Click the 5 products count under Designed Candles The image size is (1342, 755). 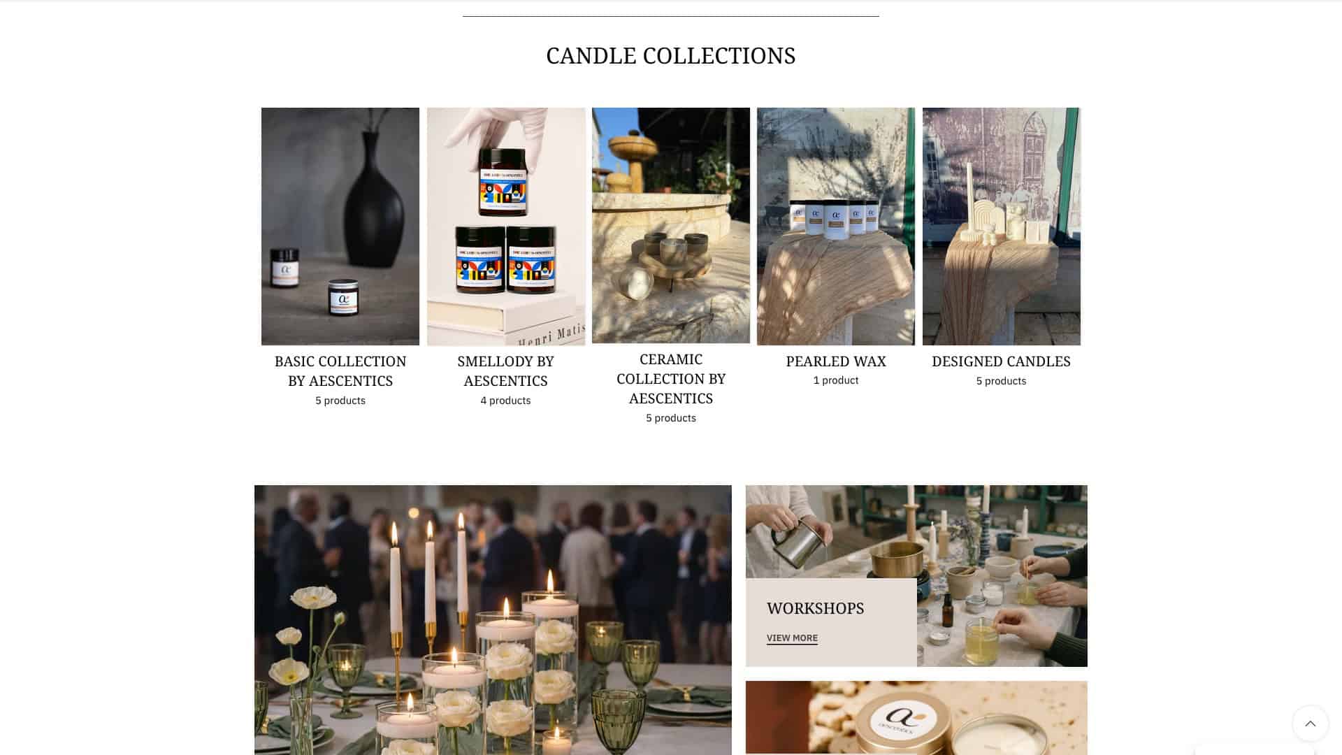[1002, 381]
